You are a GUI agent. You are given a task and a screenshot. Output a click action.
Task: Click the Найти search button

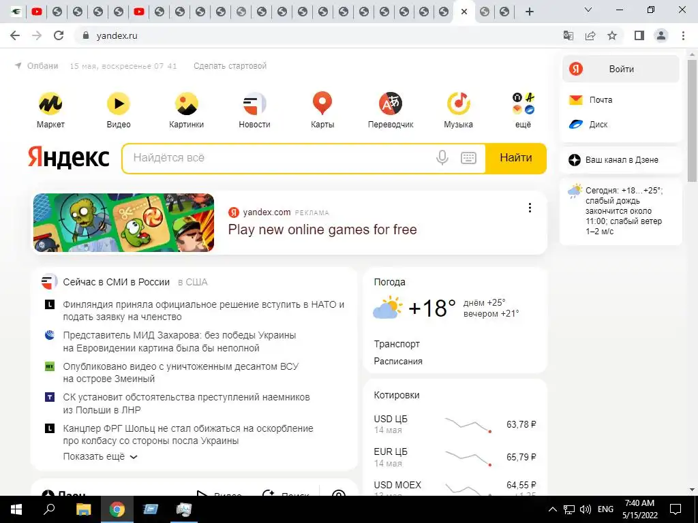pyautogui.click(x=515, y=157)
